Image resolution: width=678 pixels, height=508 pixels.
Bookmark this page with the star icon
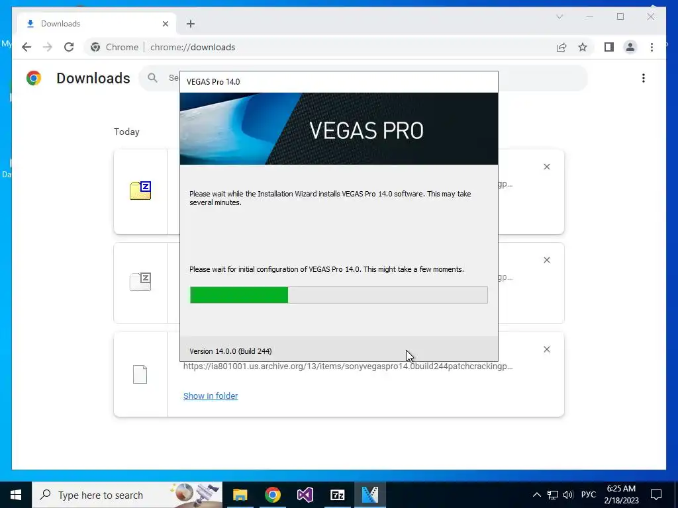pyautogui.click(x=583, y=47)
